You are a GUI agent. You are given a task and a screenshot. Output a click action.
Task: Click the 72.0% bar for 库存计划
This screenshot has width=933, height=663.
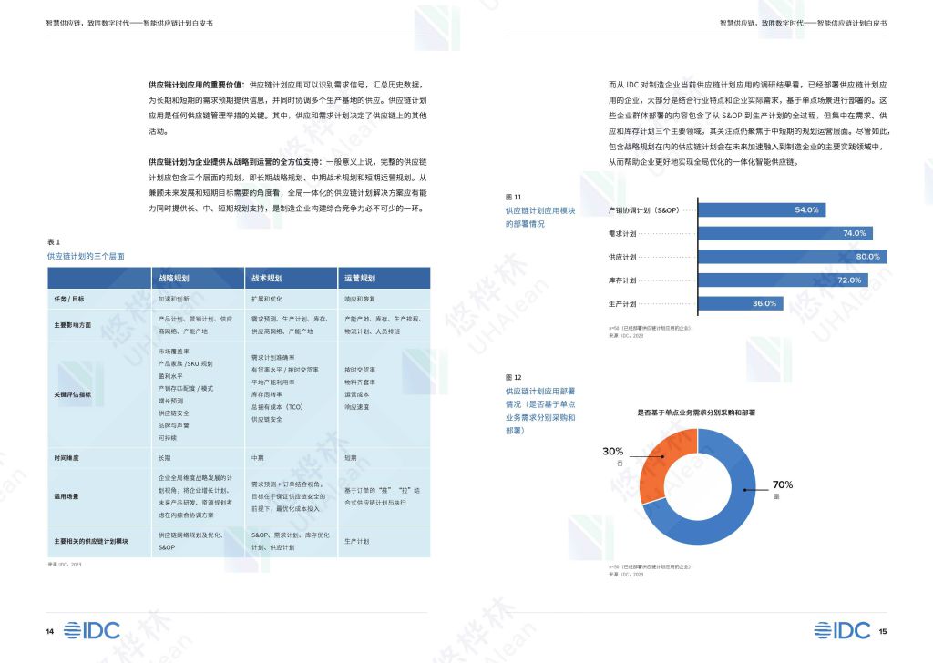783,280
